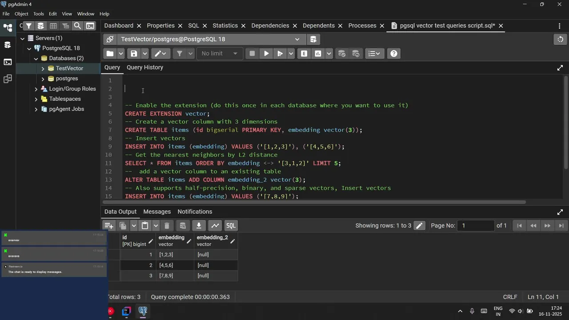
Task: Click the Add Row icon in data output
Action: click(x=109, y=226)
